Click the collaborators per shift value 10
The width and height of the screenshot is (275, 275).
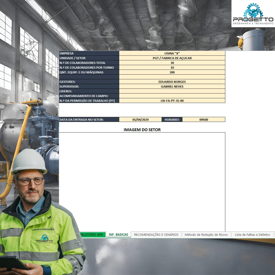click(172, 67)
